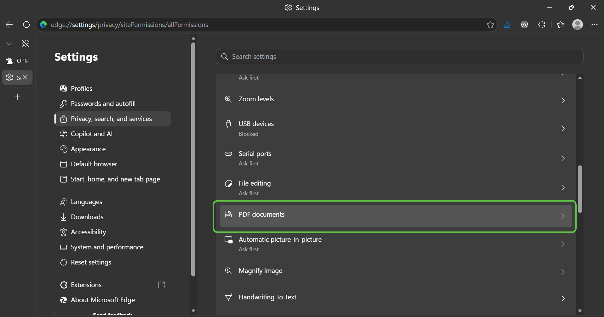The image size is (604, 317).
Task: Expand the Magnify image chevron
Action: click(563, 272)
